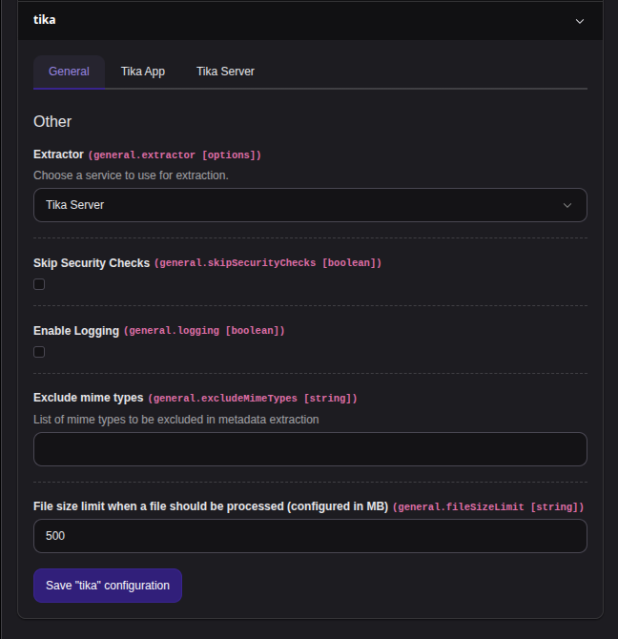
Task: Switch to the General tab
Action: pyautogui.click(x=69, y=72)
